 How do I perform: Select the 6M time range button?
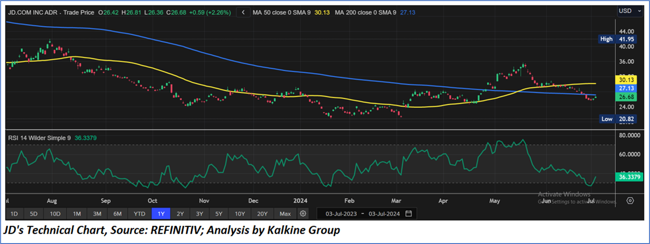pyautogui.click(x=118, y=214)
